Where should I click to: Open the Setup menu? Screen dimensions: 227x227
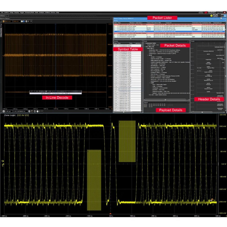[12, 12]
